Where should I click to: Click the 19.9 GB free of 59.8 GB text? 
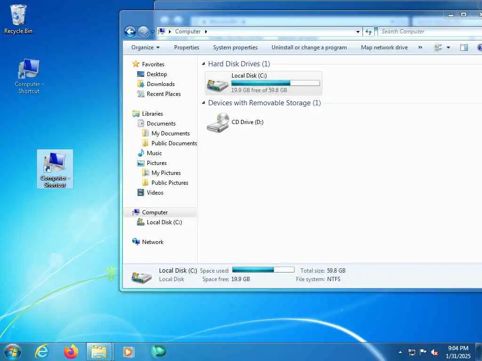259,90
